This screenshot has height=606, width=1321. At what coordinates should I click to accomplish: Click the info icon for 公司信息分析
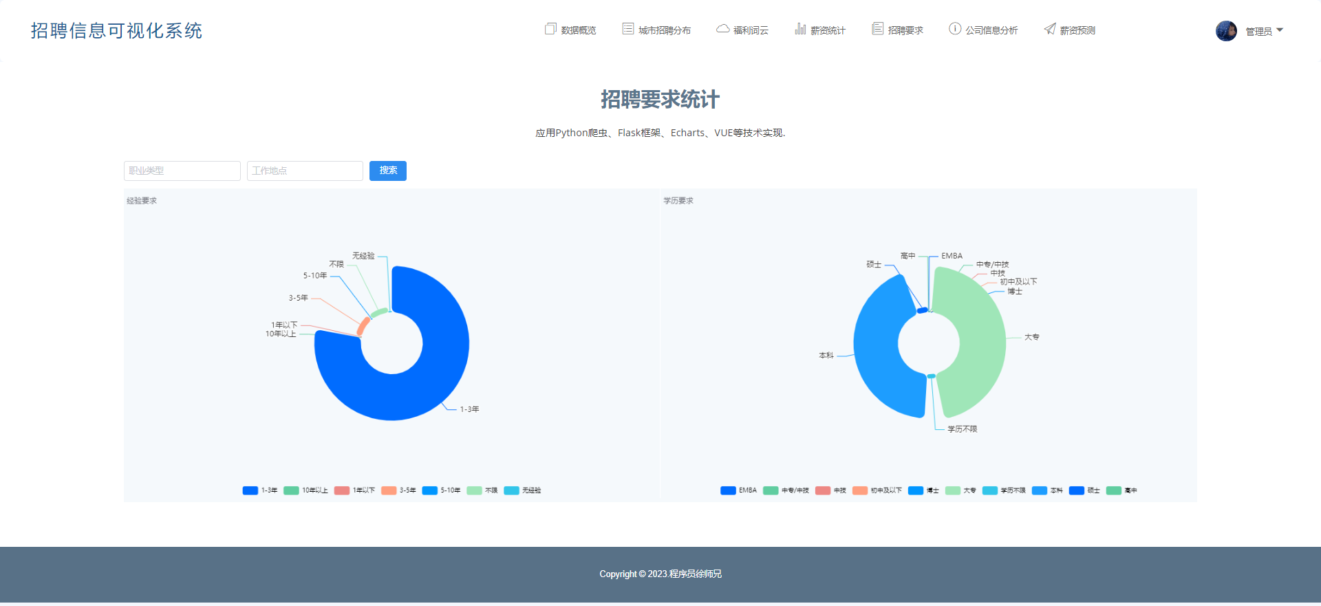[955, 29]
